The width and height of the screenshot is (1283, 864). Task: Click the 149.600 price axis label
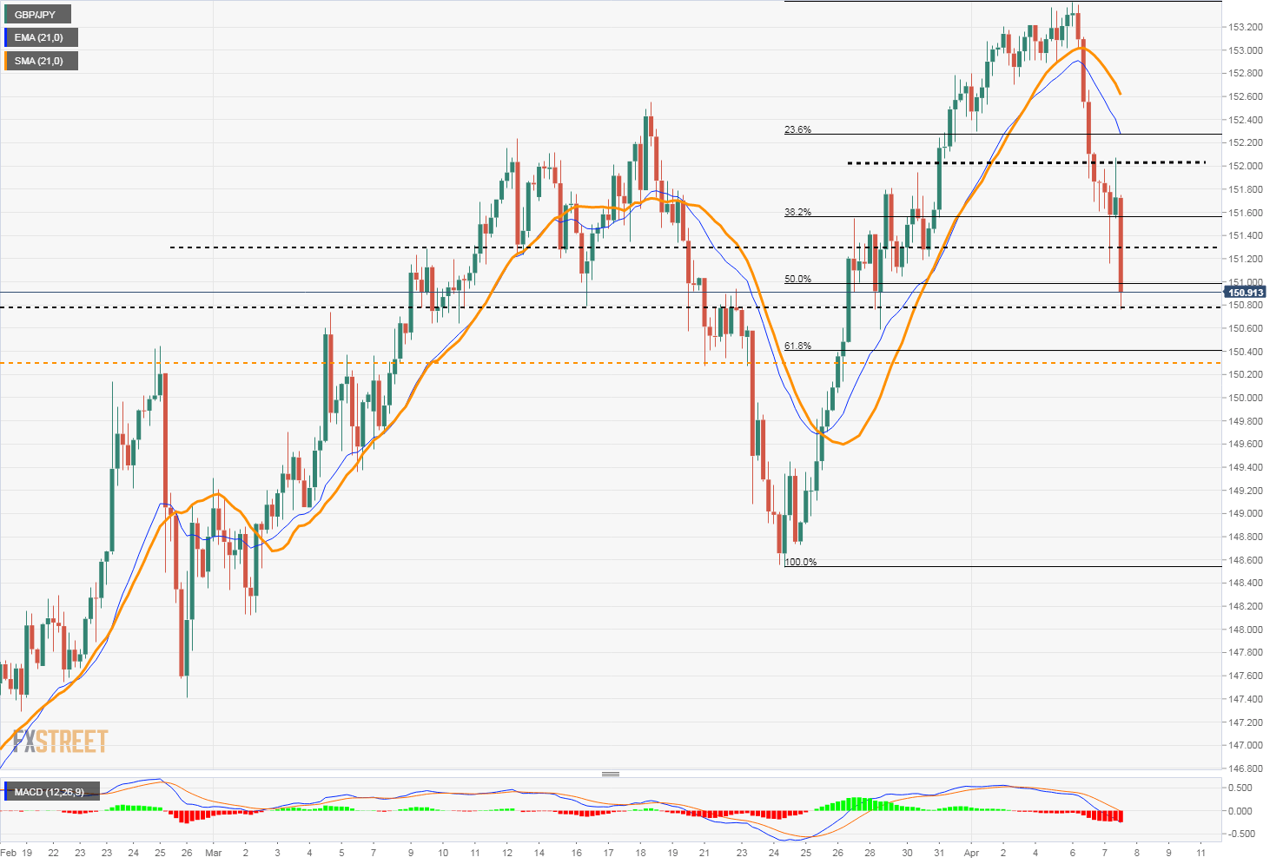coord(1246,445)
